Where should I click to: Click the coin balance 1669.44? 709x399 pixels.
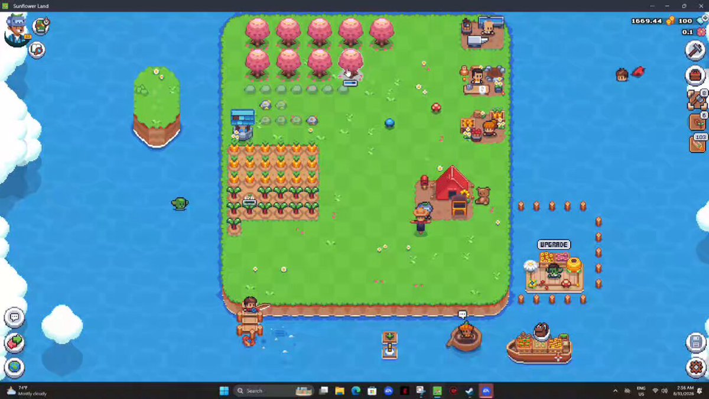pyautogui.click(x=647, y=21)
